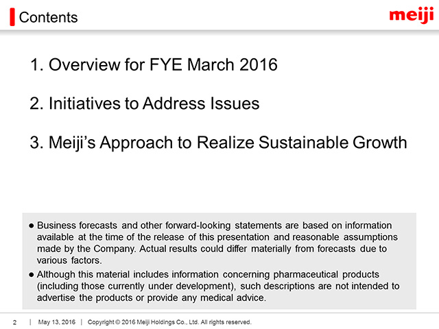Click the second bullet about pharmaceutical products
This screenshot has height=329, width=439.
215,286
